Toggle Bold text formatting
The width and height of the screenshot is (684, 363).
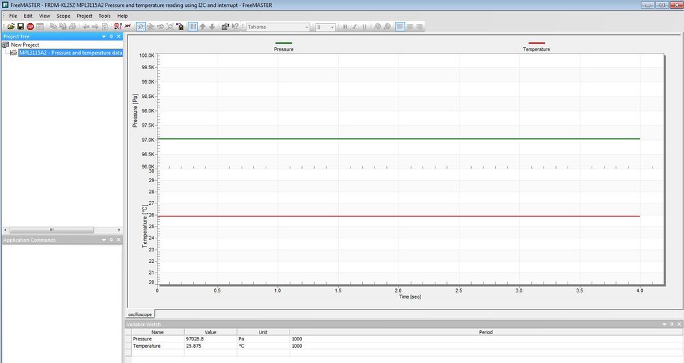click(x=345, y=27)
